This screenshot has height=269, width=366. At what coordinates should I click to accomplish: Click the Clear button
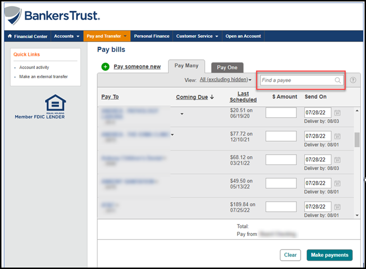click(x=290, y=255)
